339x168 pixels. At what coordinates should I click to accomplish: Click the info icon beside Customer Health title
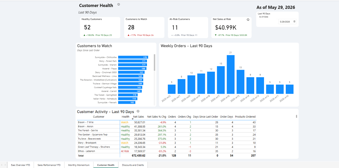pos(119,4)
